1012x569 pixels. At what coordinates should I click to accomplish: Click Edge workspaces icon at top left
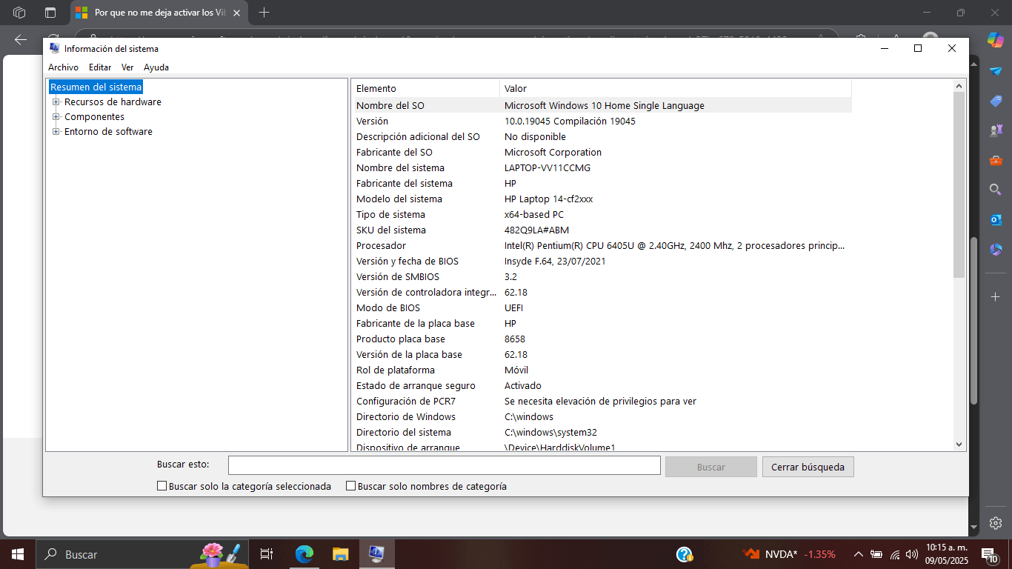click(x=19, y=13)
